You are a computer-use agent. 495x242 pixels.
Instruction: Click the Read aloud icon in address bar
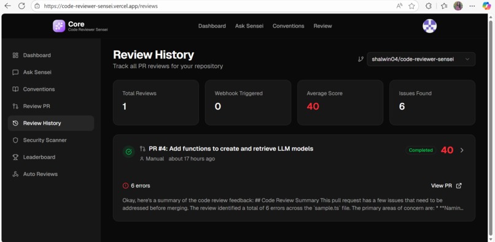[x=399, y=6]
